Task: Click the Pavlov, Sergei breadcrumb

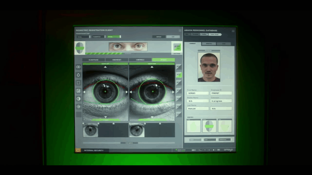Action: 215,34
